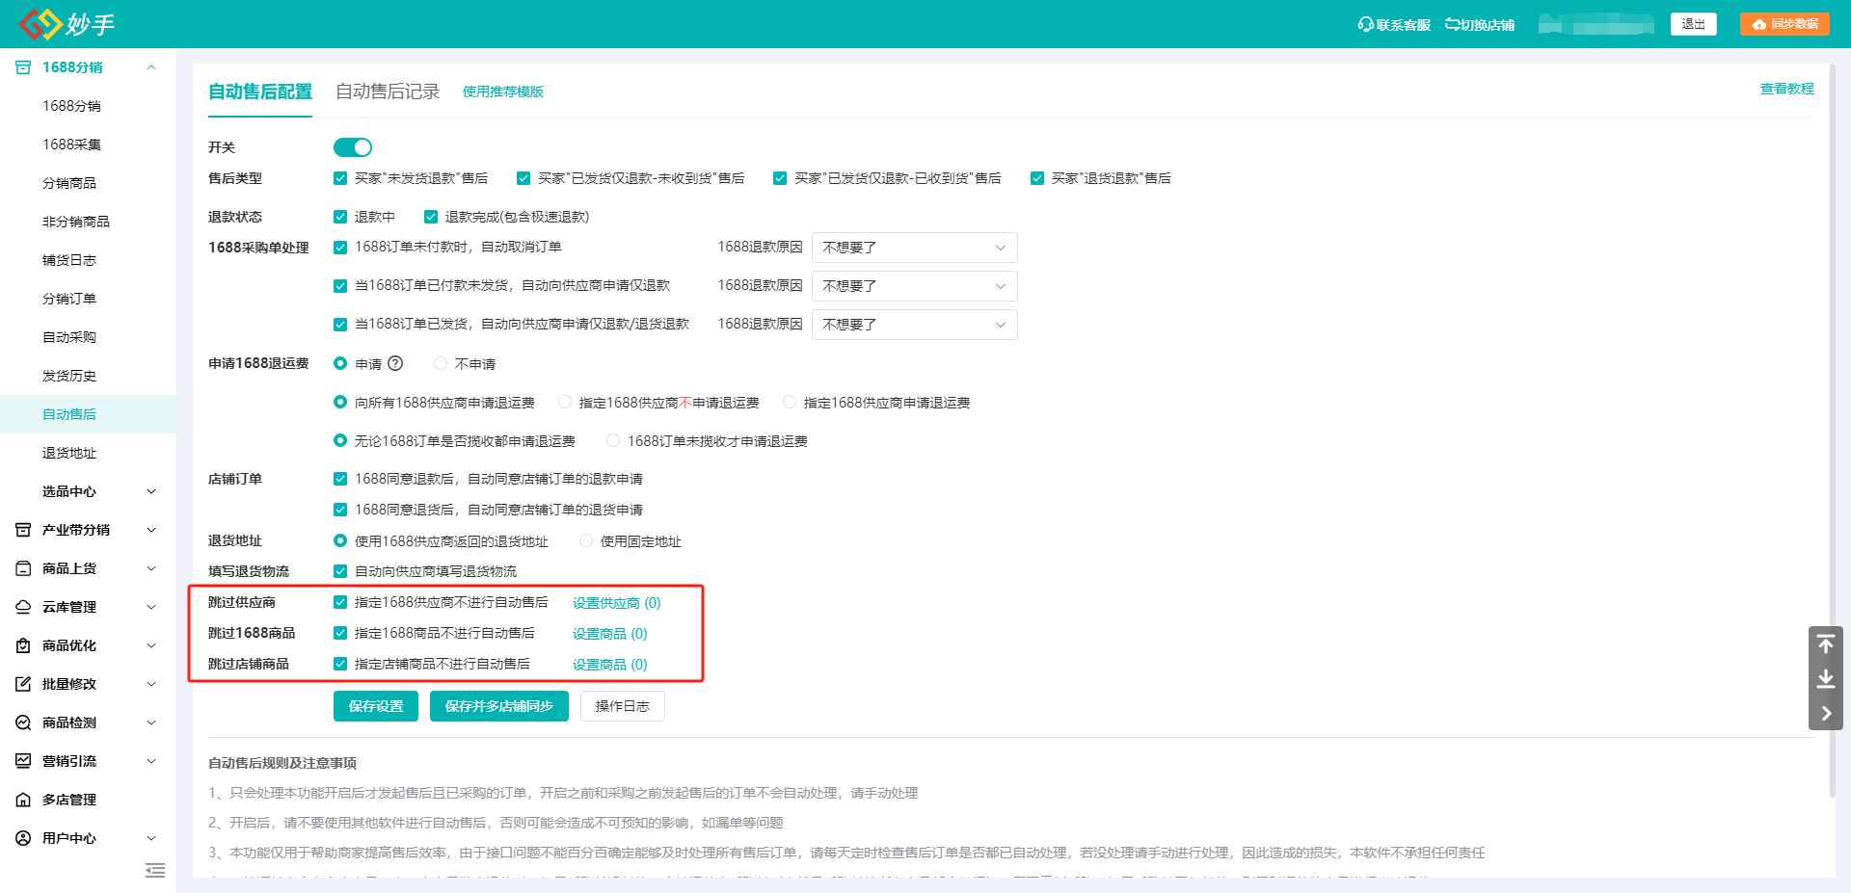Open 分销商品 in the sidebar
Screen dimensions: 1851x893
pos(69,183)
